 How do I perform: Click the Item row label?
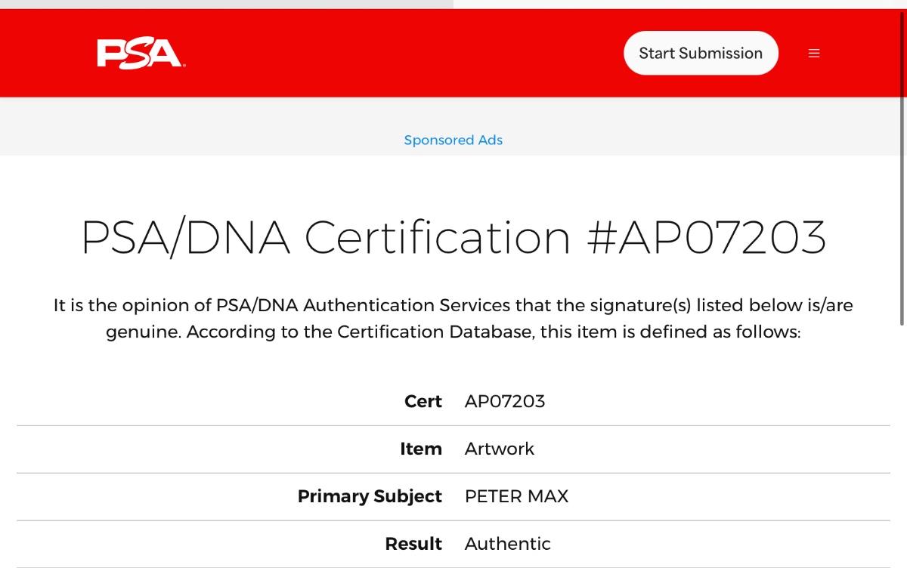point(421,449)
